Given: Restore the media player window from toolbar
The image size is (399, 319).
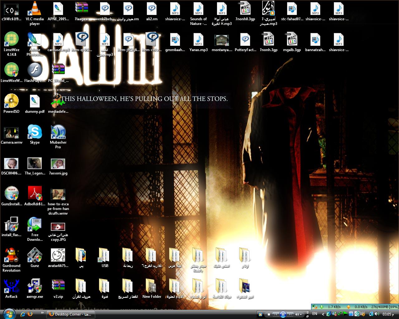Looking at the screenshot, I should point(307,317).
